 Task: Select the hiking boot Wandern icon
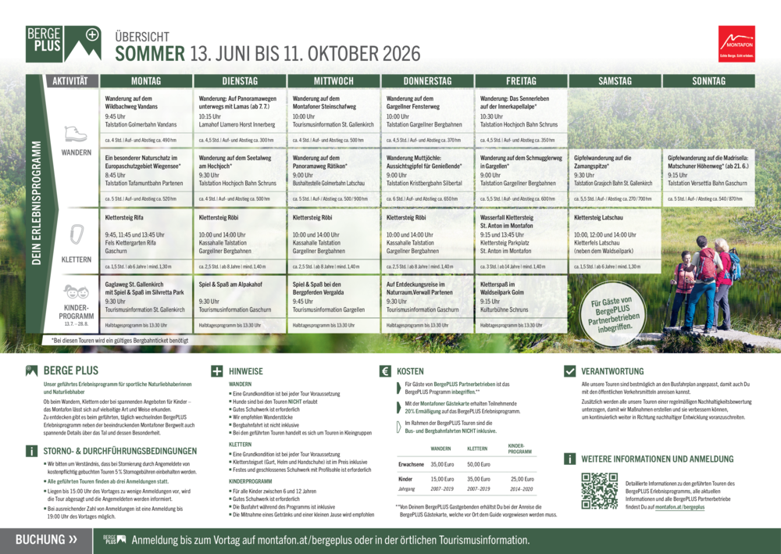76,133
